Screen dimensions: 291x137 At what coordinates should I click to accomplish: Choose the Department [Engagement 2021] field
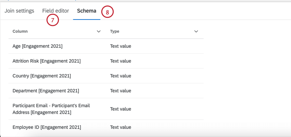[46, 90]
